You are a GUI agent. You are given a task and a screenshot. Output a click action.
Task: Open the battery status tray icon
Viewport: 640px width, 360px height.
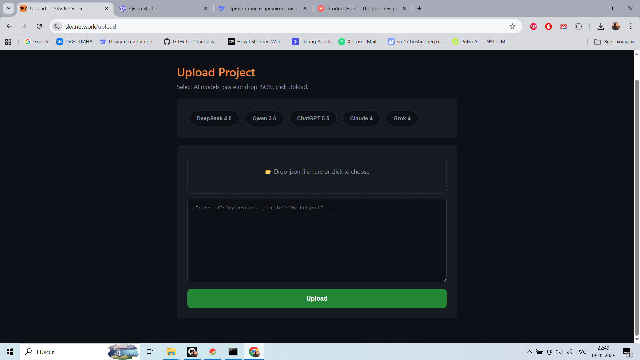[539, 352]
